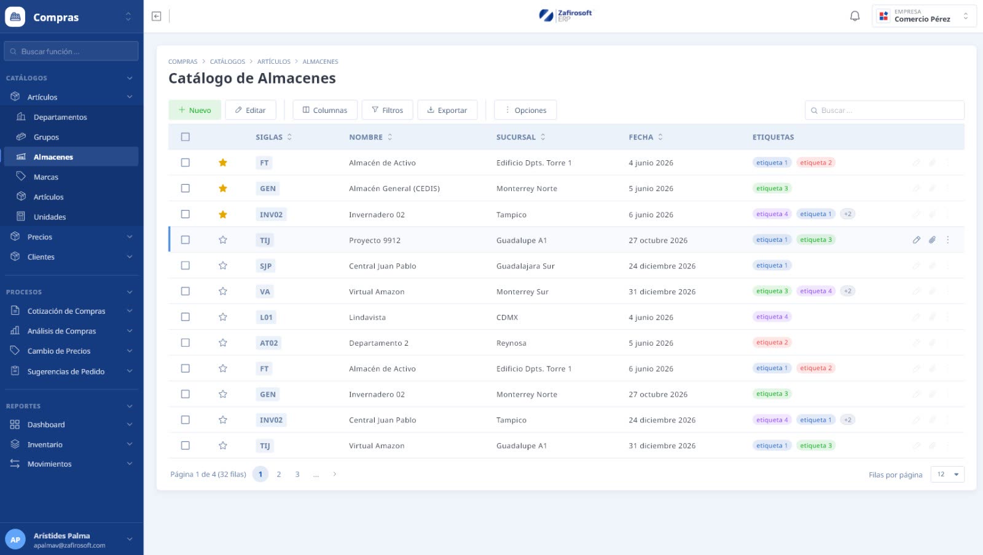The width and height of the screenshot is (983, 555).
Task: Go to page 2 of the table
Action: pyautogui.click(x=279, y=474)
